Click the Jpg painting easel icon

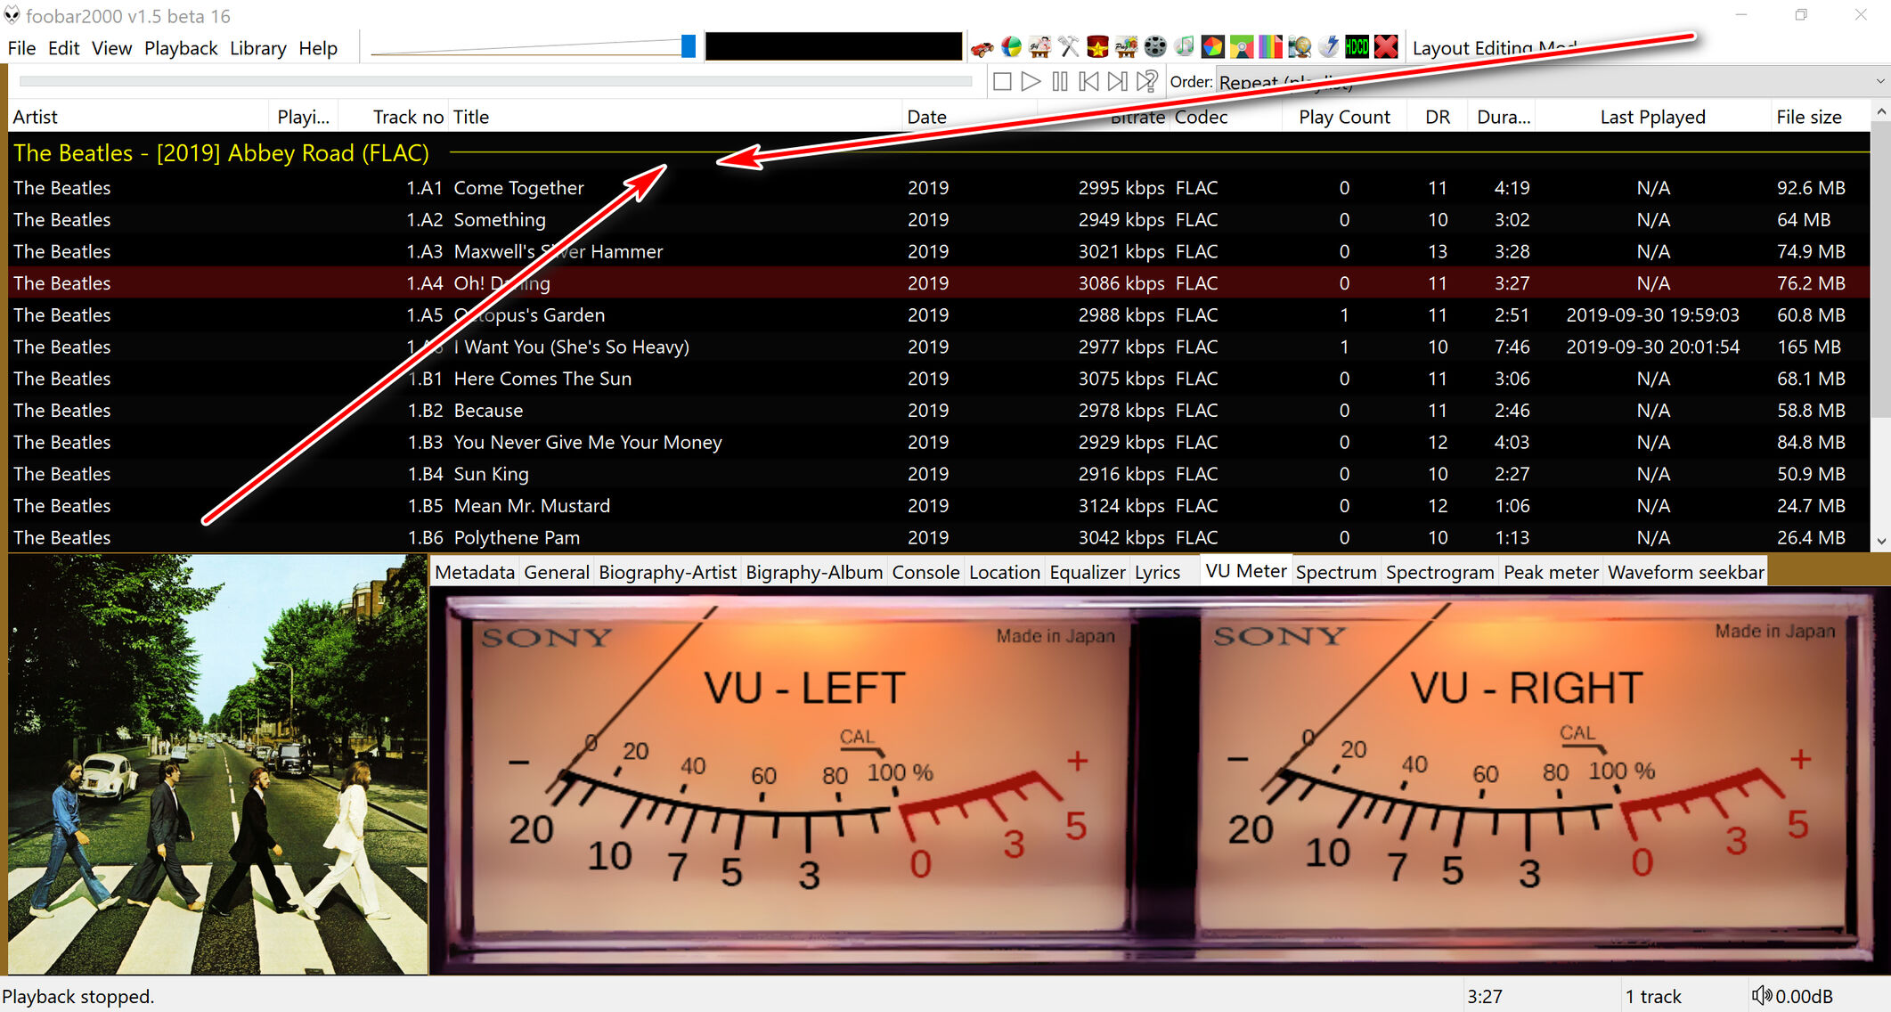pyautogui.click(x=1039, y=47)
